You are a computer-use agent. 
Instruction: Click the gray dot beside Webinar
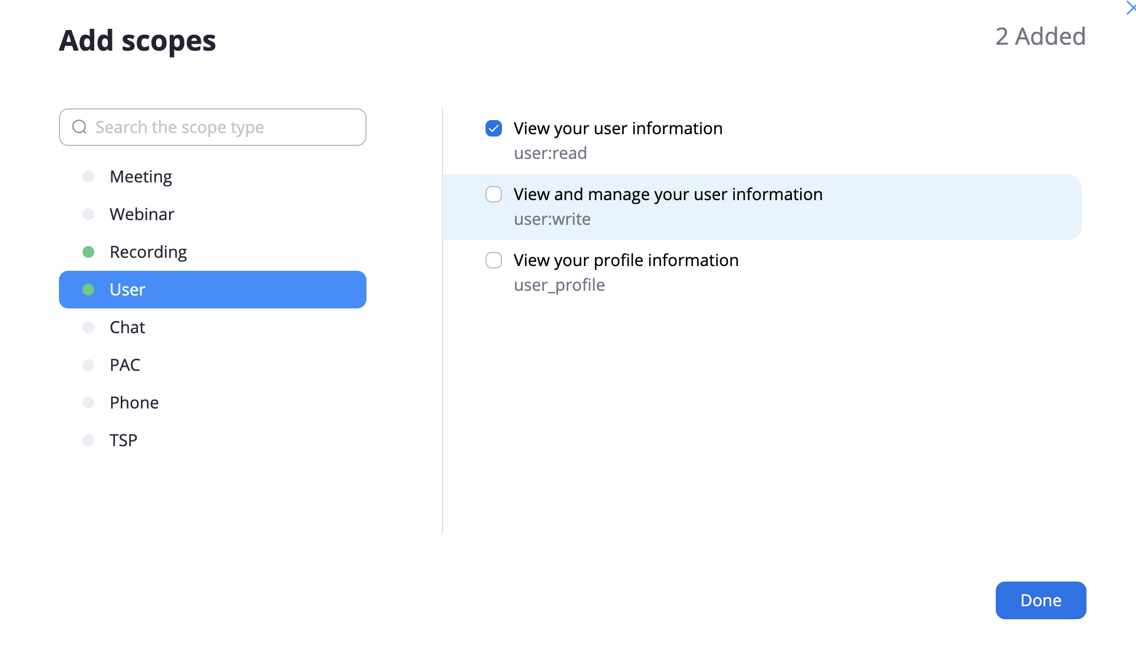[88, 214]
